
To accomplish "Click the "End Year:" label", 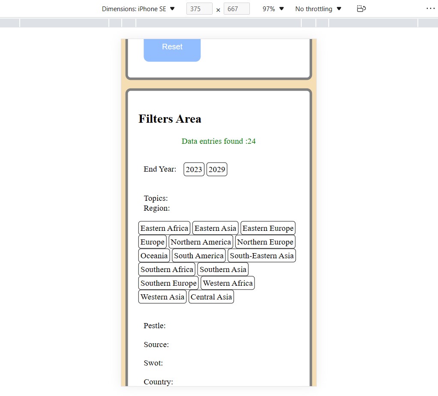I will point(160,169).
